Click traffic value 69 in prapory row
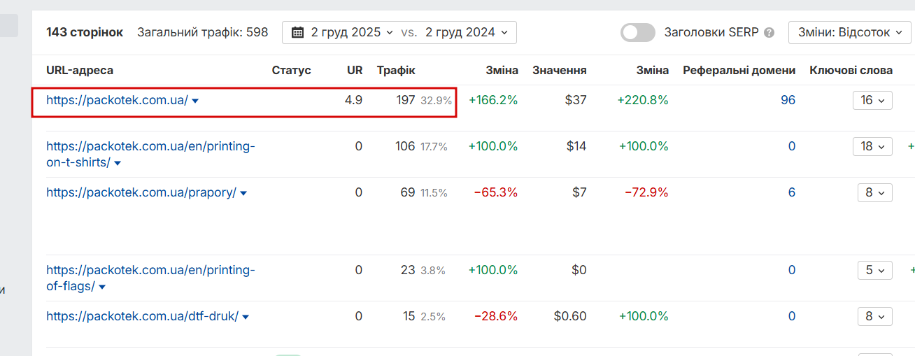This screenshot has height=356, width=915. point(408,192)
